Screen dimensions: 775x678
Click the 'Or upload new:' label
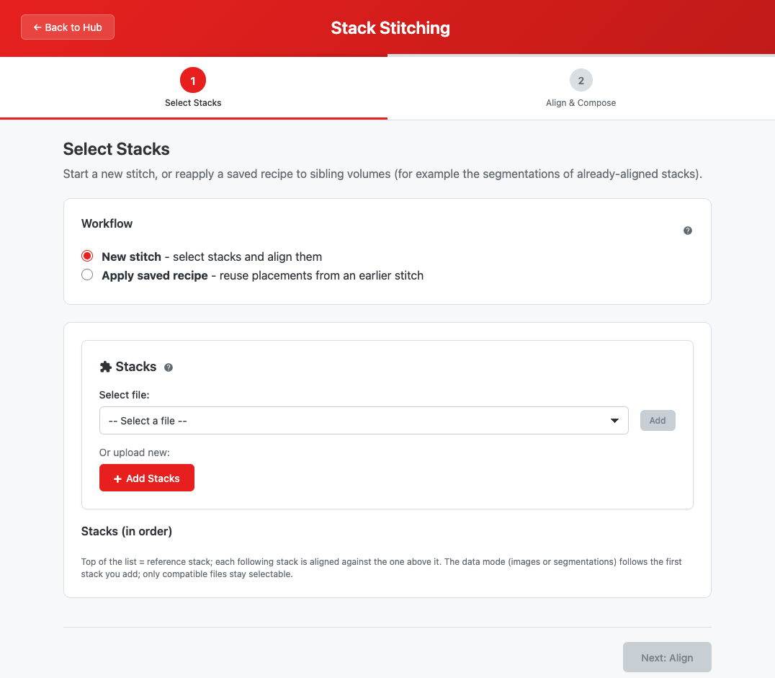click(x=135, y=452)
